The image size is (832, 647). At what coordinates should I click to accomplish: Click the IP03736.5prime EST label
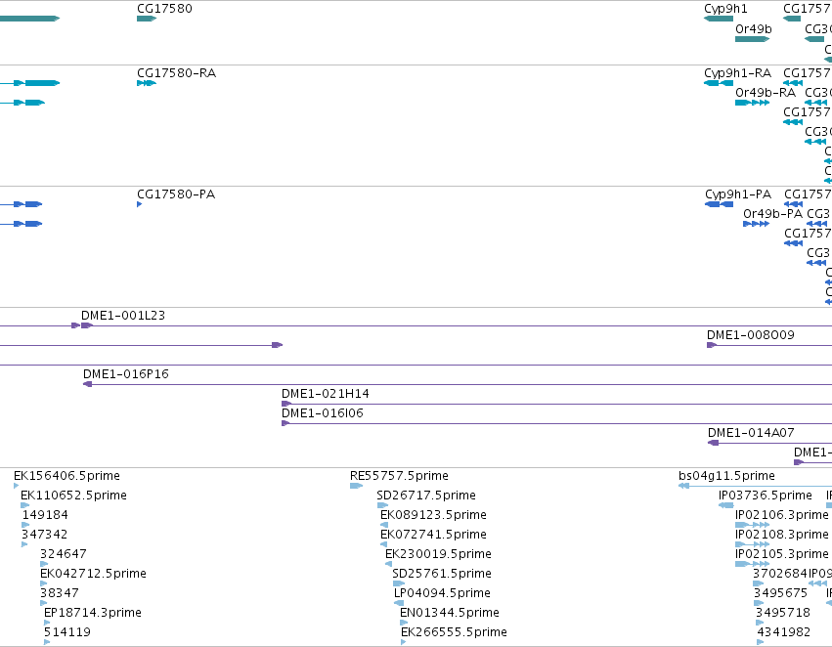point(766,496)
